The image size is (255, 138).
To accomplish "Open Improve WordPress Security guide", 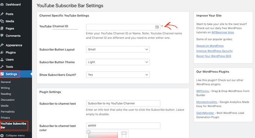I will click(x=214, y=51).
